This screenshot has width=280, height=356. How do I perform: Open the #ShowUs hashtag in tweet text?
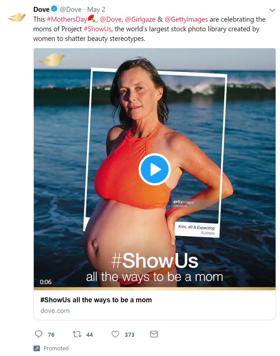(x=96, y=29)
